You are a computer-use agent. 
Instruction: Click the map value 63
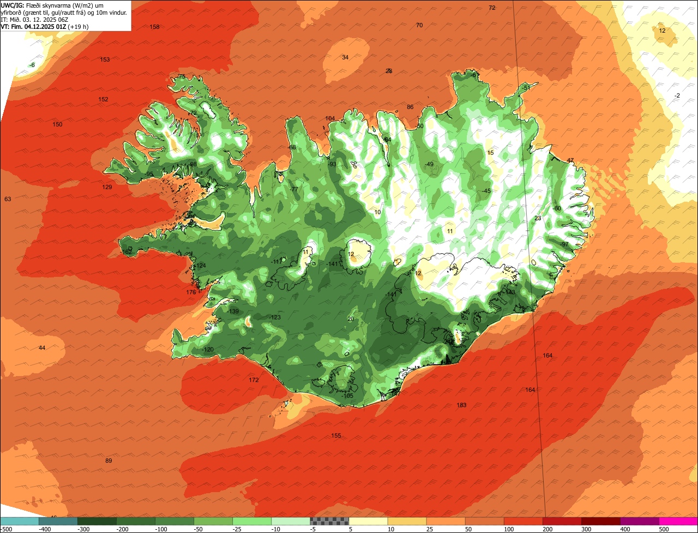(8, 199)
